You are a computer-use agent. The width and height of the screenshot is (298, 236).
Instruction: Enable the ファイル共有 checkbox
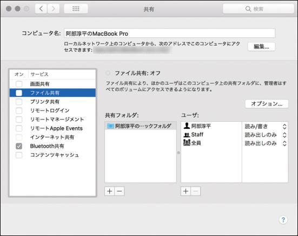click(19, 93)
